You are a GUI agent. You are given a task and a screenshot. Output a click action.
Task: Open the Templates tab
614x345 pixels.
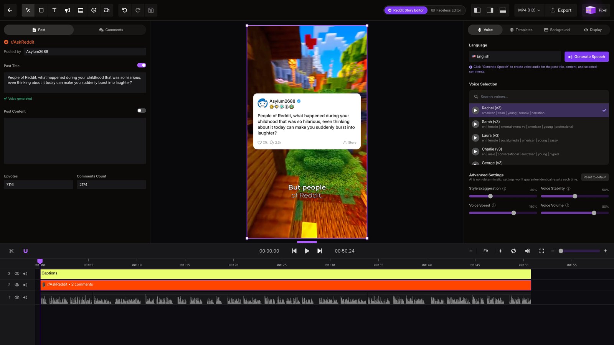click(521, 30)
